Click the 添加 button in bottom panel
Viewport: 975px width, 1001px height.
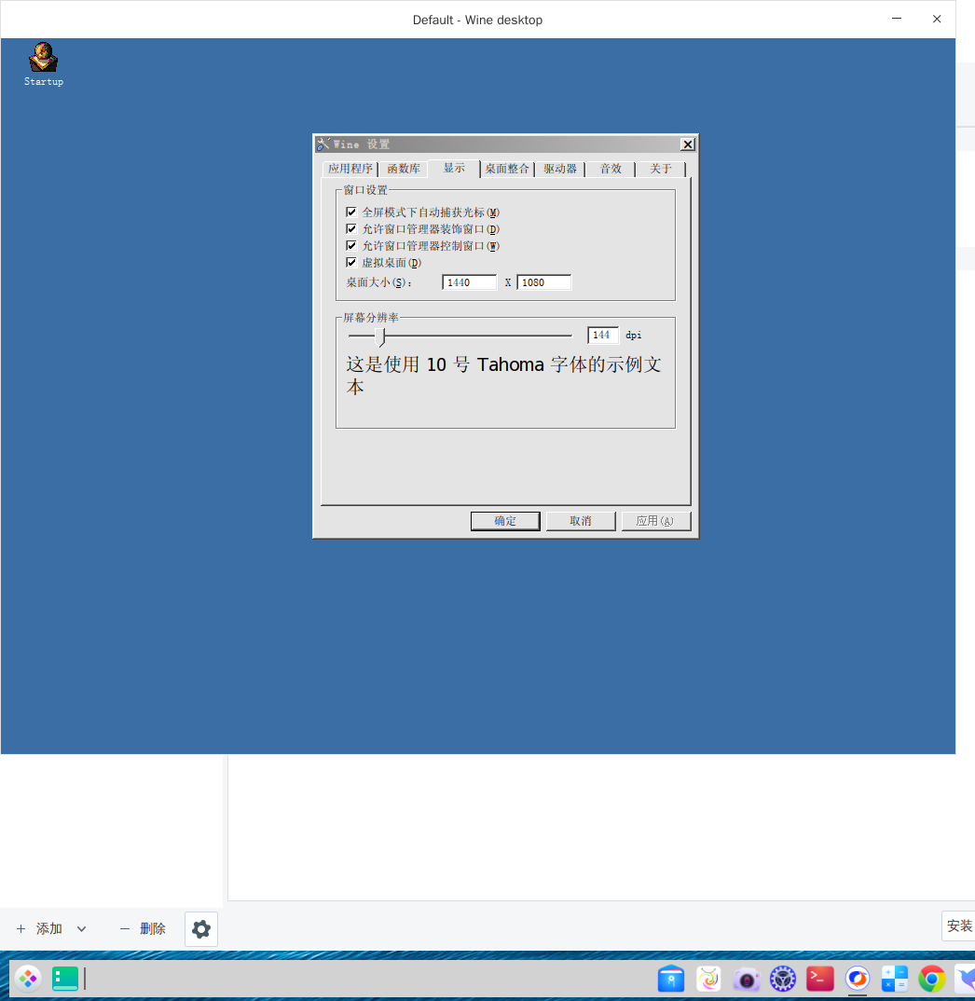pos(39,928)
